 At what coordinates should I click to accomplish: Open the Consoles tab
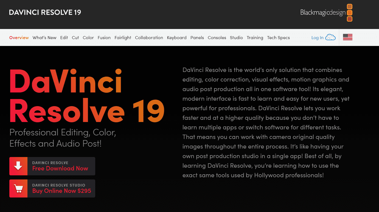point(217,38)
